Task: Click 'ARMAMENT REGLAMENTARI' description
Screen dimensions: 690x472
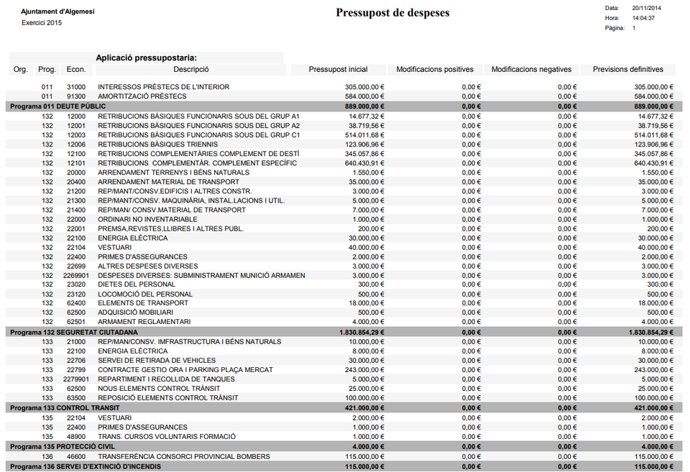Action: 144,322
